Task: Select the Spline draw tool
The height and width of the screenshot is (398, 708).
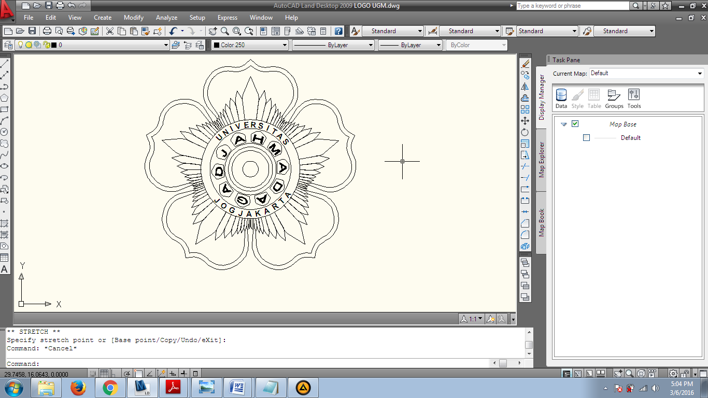Action: pyautogui.click(x=4, y=154)
